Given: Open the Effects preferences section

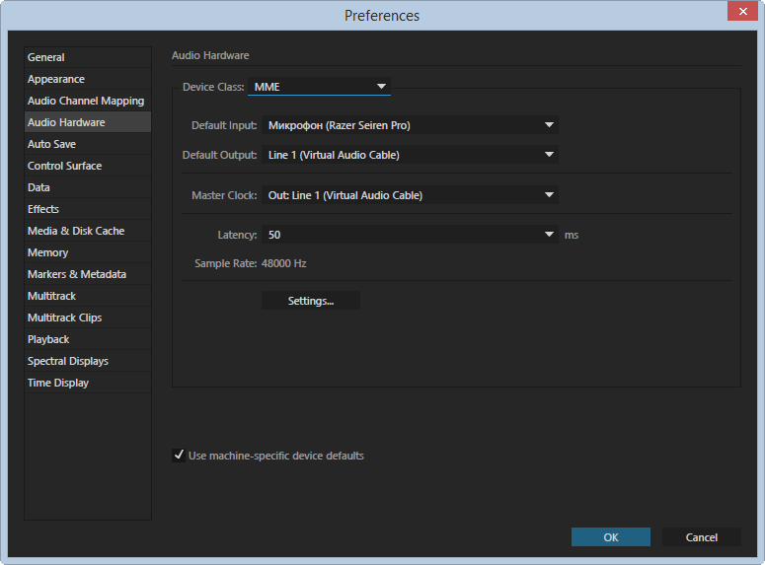Looking at the screenshot, I should tap(43, 209).
